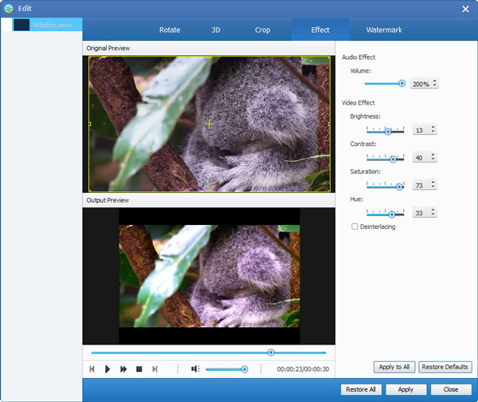This screenshot has width=478, height=402.
Task: Click the Output Preview video frame
Action: point(209,276)
